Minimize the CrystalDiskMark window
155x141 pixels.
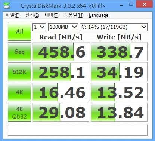coord(121,5)
